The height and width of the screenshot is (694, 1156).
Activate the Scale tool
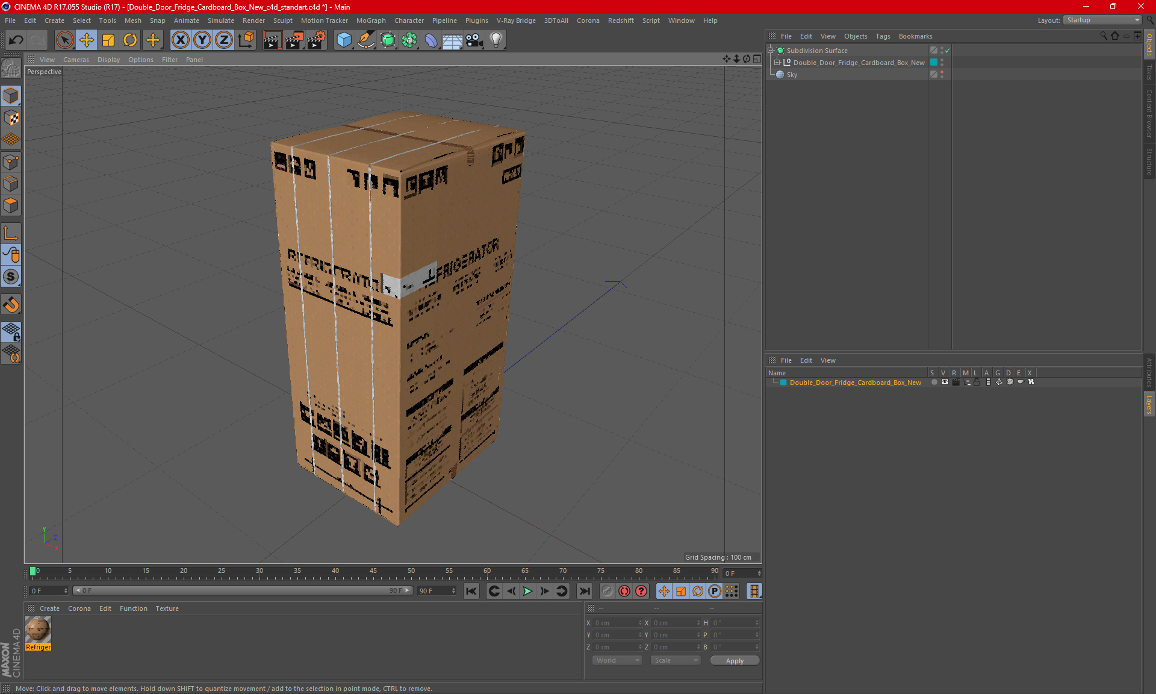108,40
